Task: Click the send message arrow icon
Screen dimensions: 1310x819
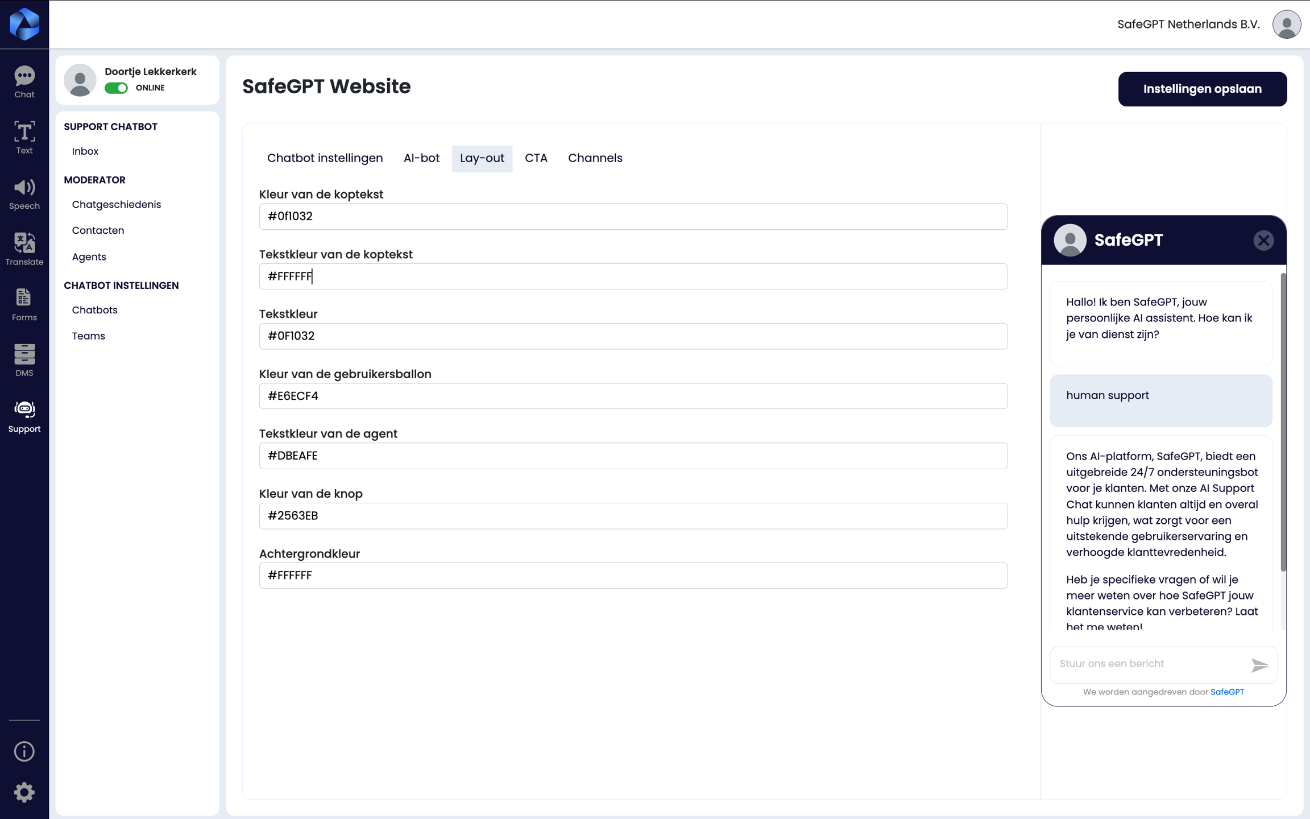Action: [x=1259, y=665]
